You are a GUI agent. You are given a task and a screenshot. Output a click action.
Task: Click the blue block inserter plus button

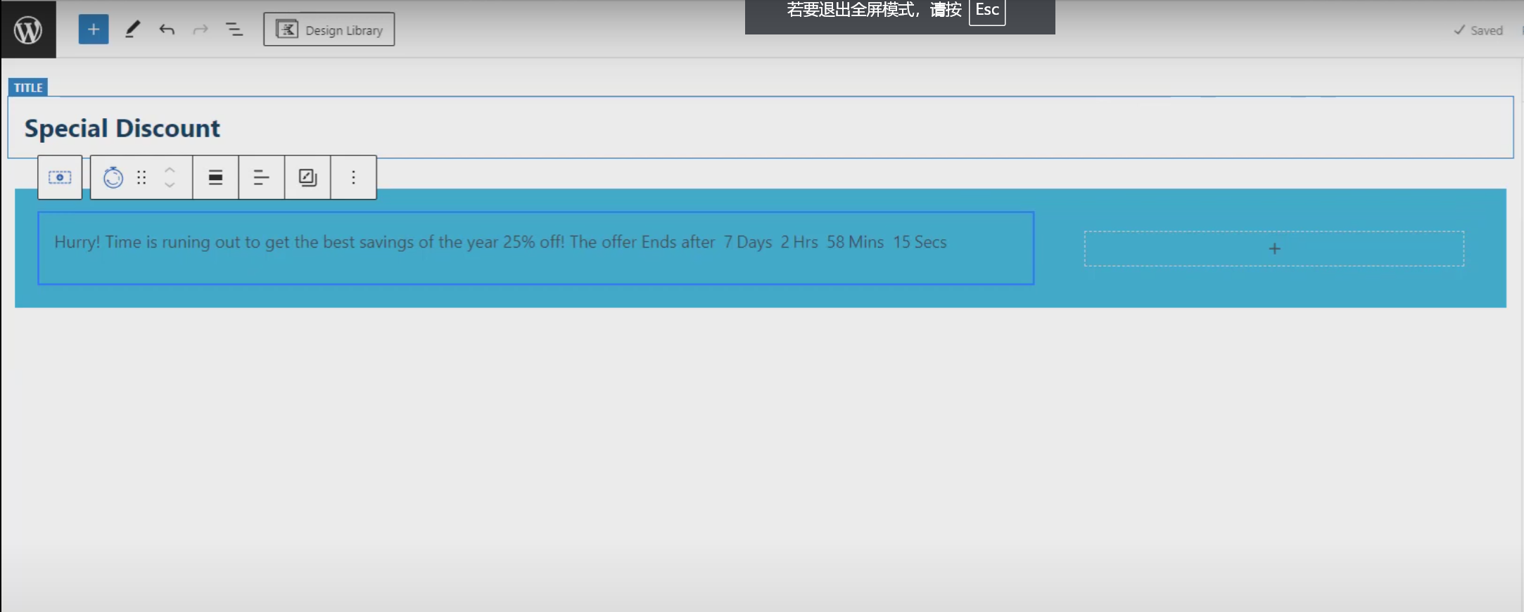point(94,30)
